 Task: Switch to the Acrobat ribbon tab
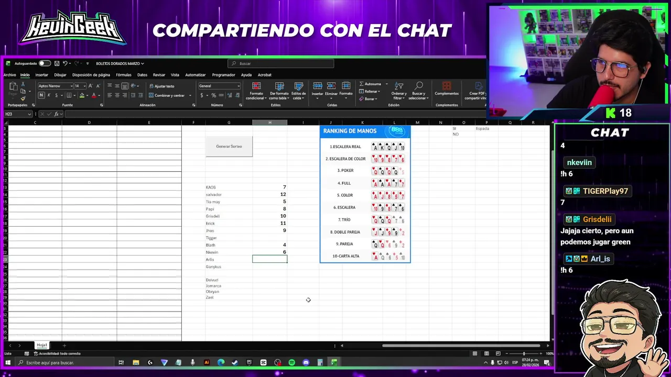point(265,75)
